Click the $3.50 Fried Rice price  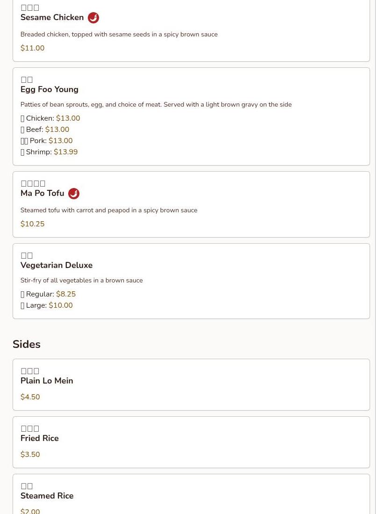(30, 454)
